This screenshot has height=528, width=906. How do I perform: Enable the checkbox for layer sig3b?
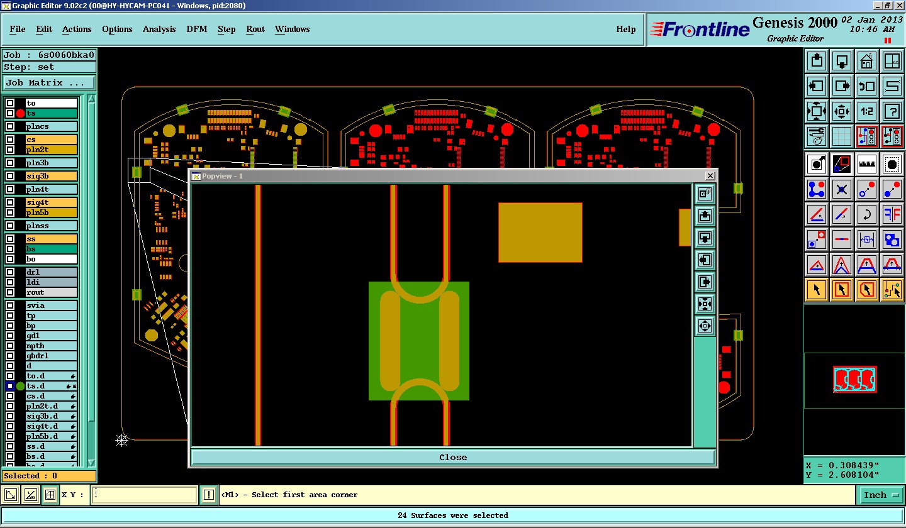coord(10,176)
